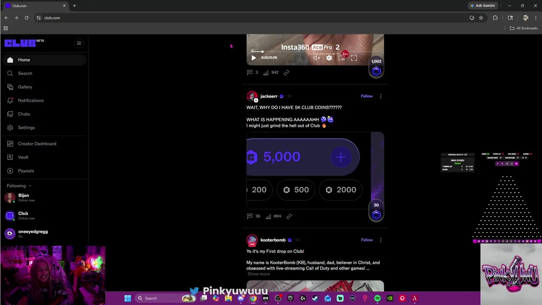Open Chrome apps grid shortcut
Viewport: 542px width, 305px height.
[6, 28]
